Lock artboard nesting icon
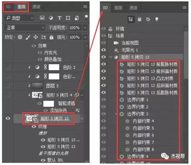This screenshot has height=165, width=191. pyautogui.click(x=44, y=37)
